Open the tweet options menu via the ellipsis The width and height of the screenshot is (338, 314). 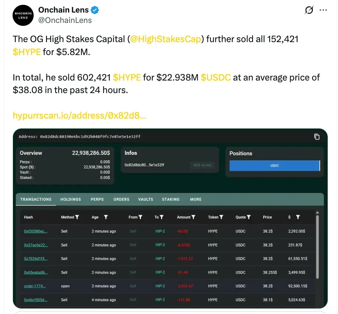(x=323, y=10)
